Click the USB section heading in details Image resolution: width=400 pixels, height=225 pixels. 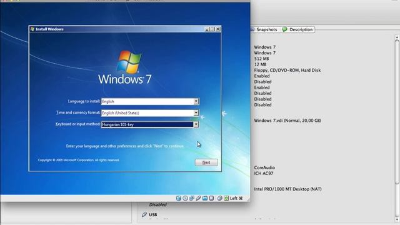click(153, 215)
